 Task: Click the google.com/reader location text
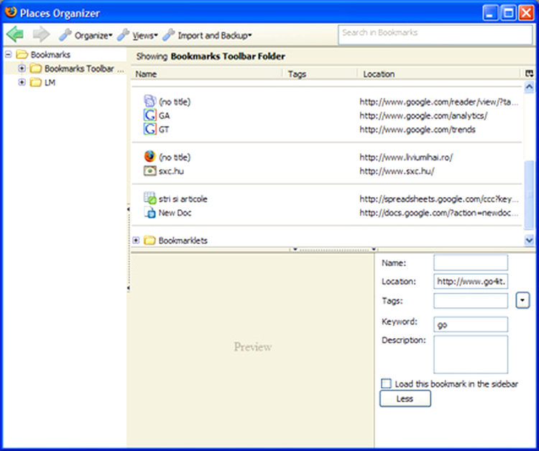coord(438,102)
